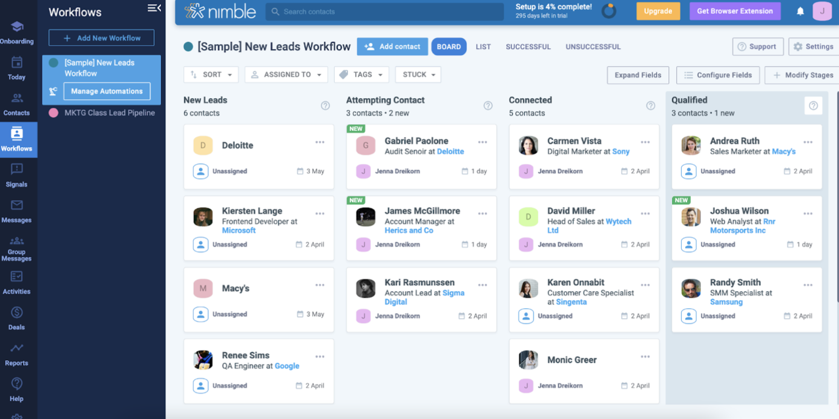Select the MKTG Class Lead Pipeline workflow
The height and width of the screenshot is (419, 839).
(110, 113)
